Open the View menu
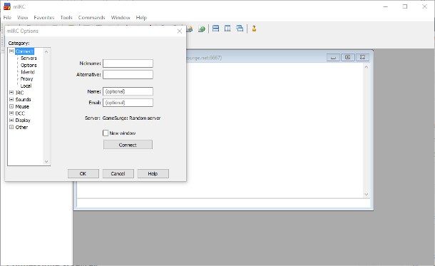435x266 pixels. click(x=23, y=18)
